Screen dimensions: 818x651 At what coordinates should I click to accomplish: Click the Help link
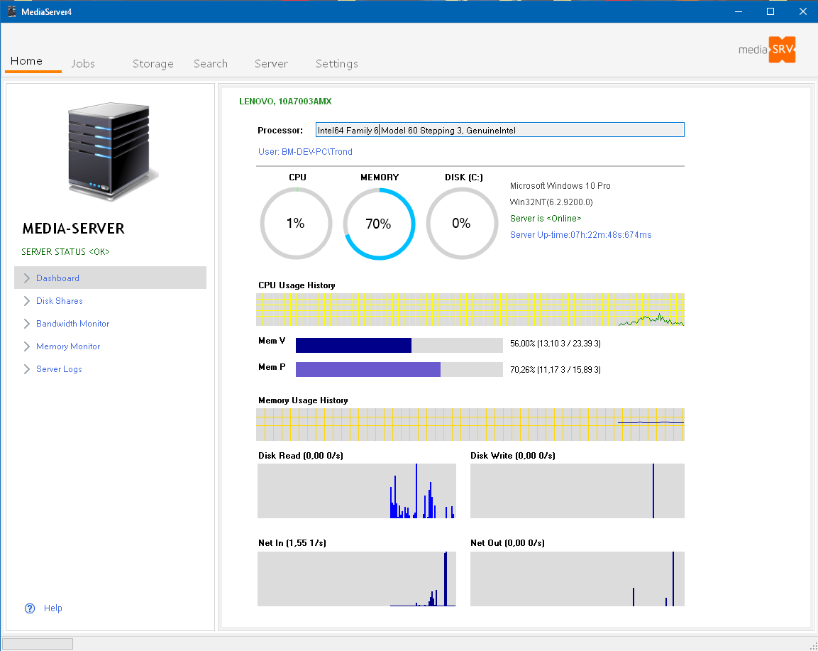click(53, 608)
